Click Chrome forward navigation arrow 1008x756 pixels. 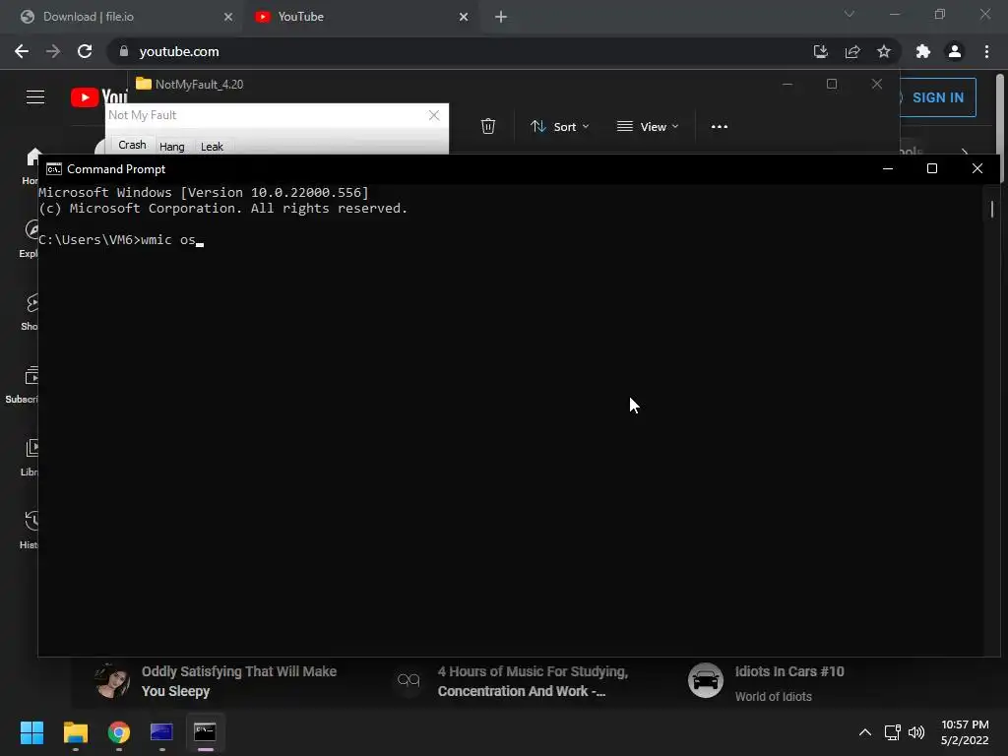pos(53,51)
